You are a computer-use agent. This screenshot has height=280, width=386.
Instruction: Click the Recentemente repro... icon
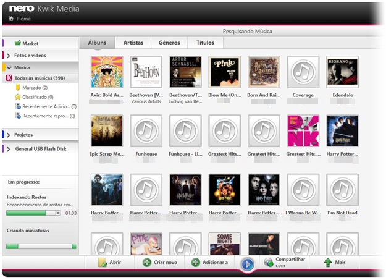click(18, 116)
